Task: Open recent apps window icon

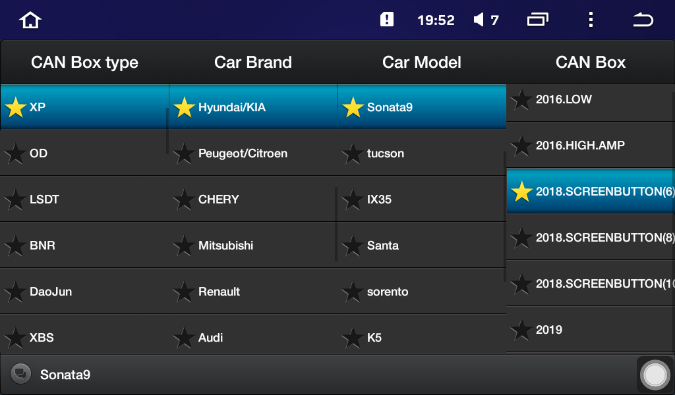Action: point(538,20)
